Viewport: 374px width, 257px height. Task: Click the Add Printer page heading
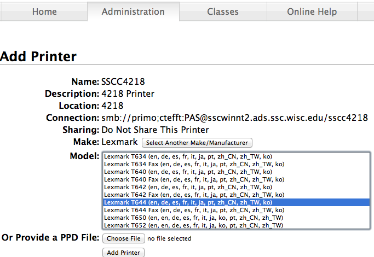tap(38, 56)
